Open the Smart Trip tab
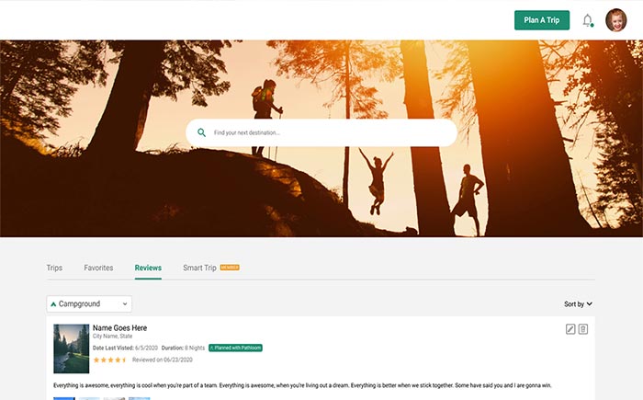This screenshot has height=400, width=643. 199,268
